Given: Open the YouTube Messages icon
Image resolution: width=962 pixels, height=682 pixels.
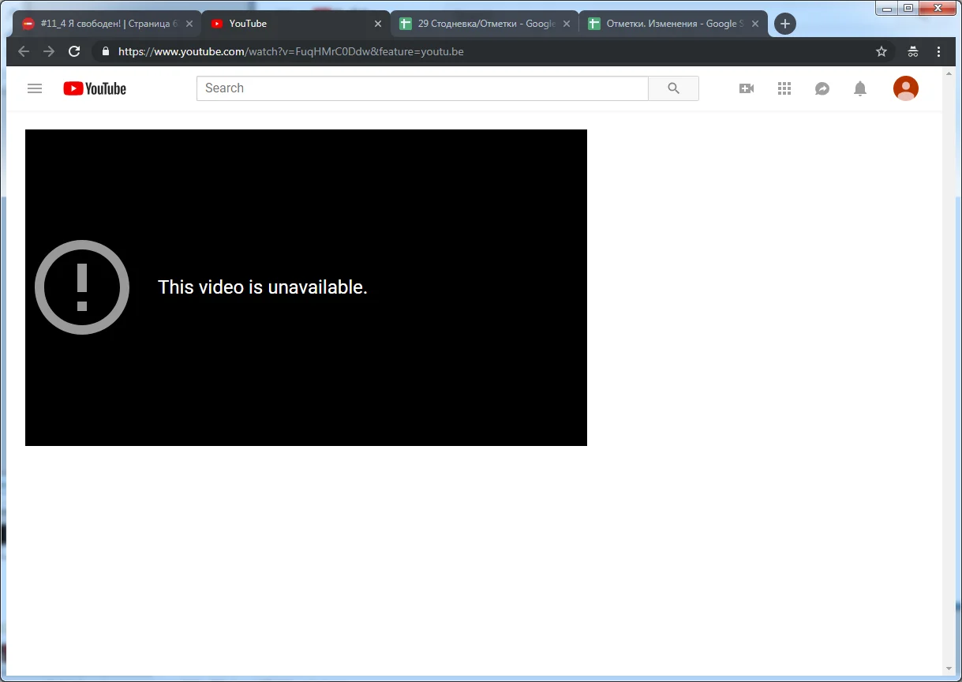Looking at the screenshot, I should 822,88.
